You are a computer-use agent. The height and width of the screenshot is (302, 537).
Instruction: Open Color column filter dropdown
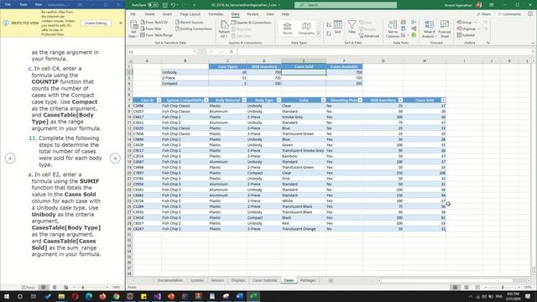323,100
